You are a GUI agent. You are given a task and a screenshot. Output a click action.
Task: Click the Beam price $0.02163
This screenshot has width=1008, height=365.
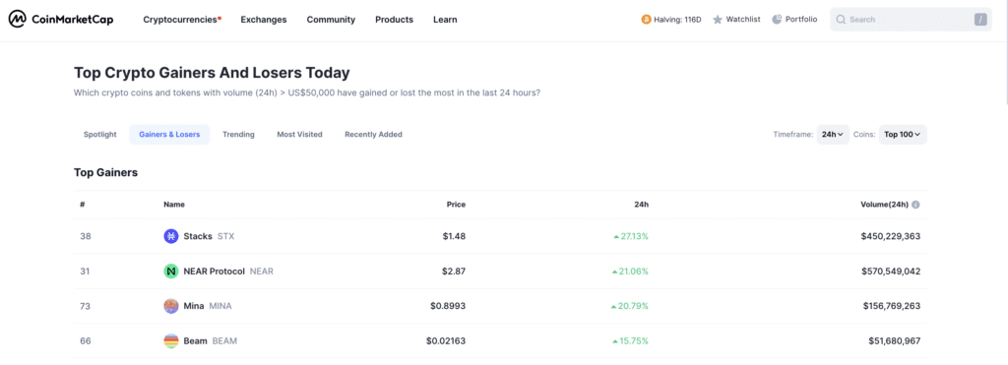click(446, 340)
